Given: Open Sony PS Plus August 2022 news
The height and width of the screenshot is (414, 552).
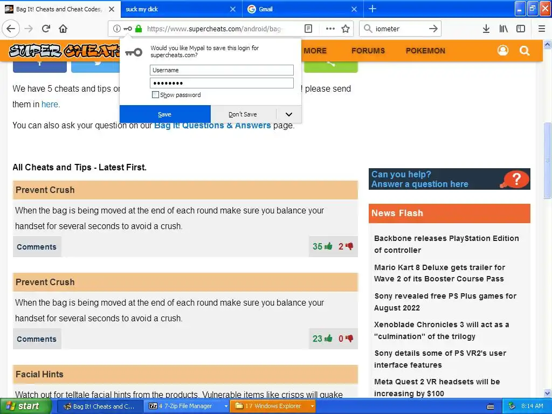Looking at the screenshot, I should click(445, 302).
